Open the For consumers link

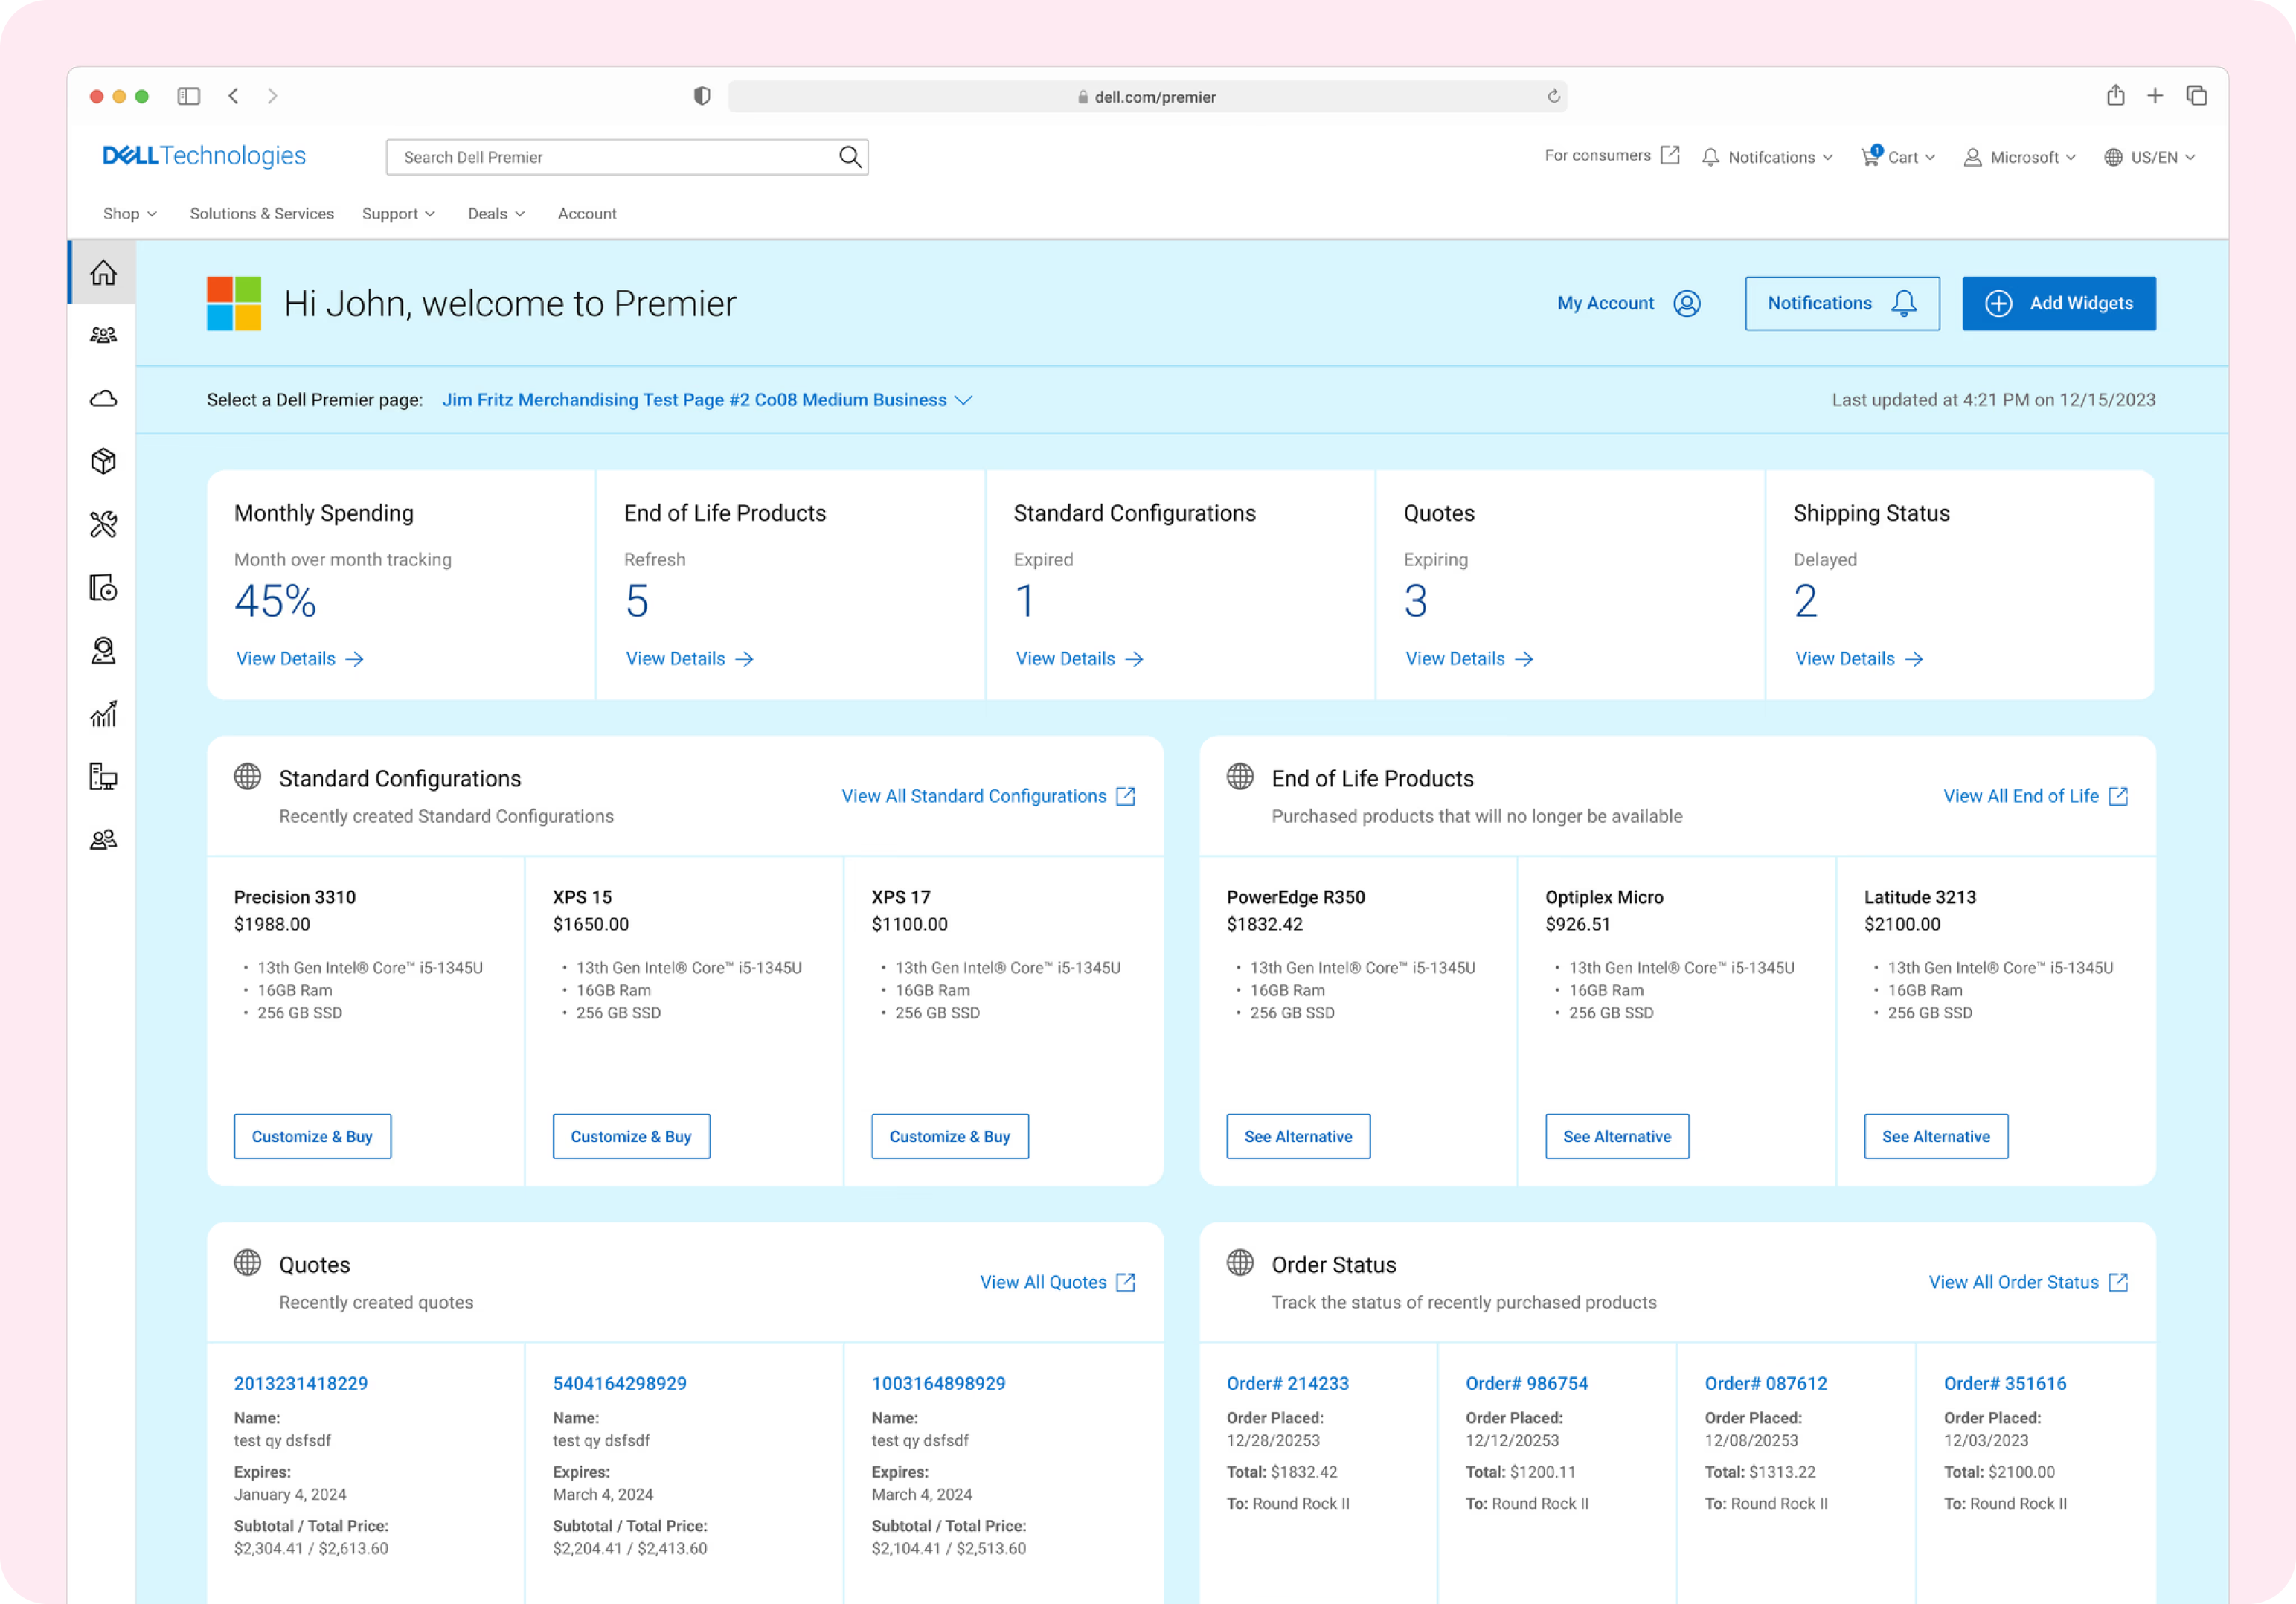point(1611,155)
